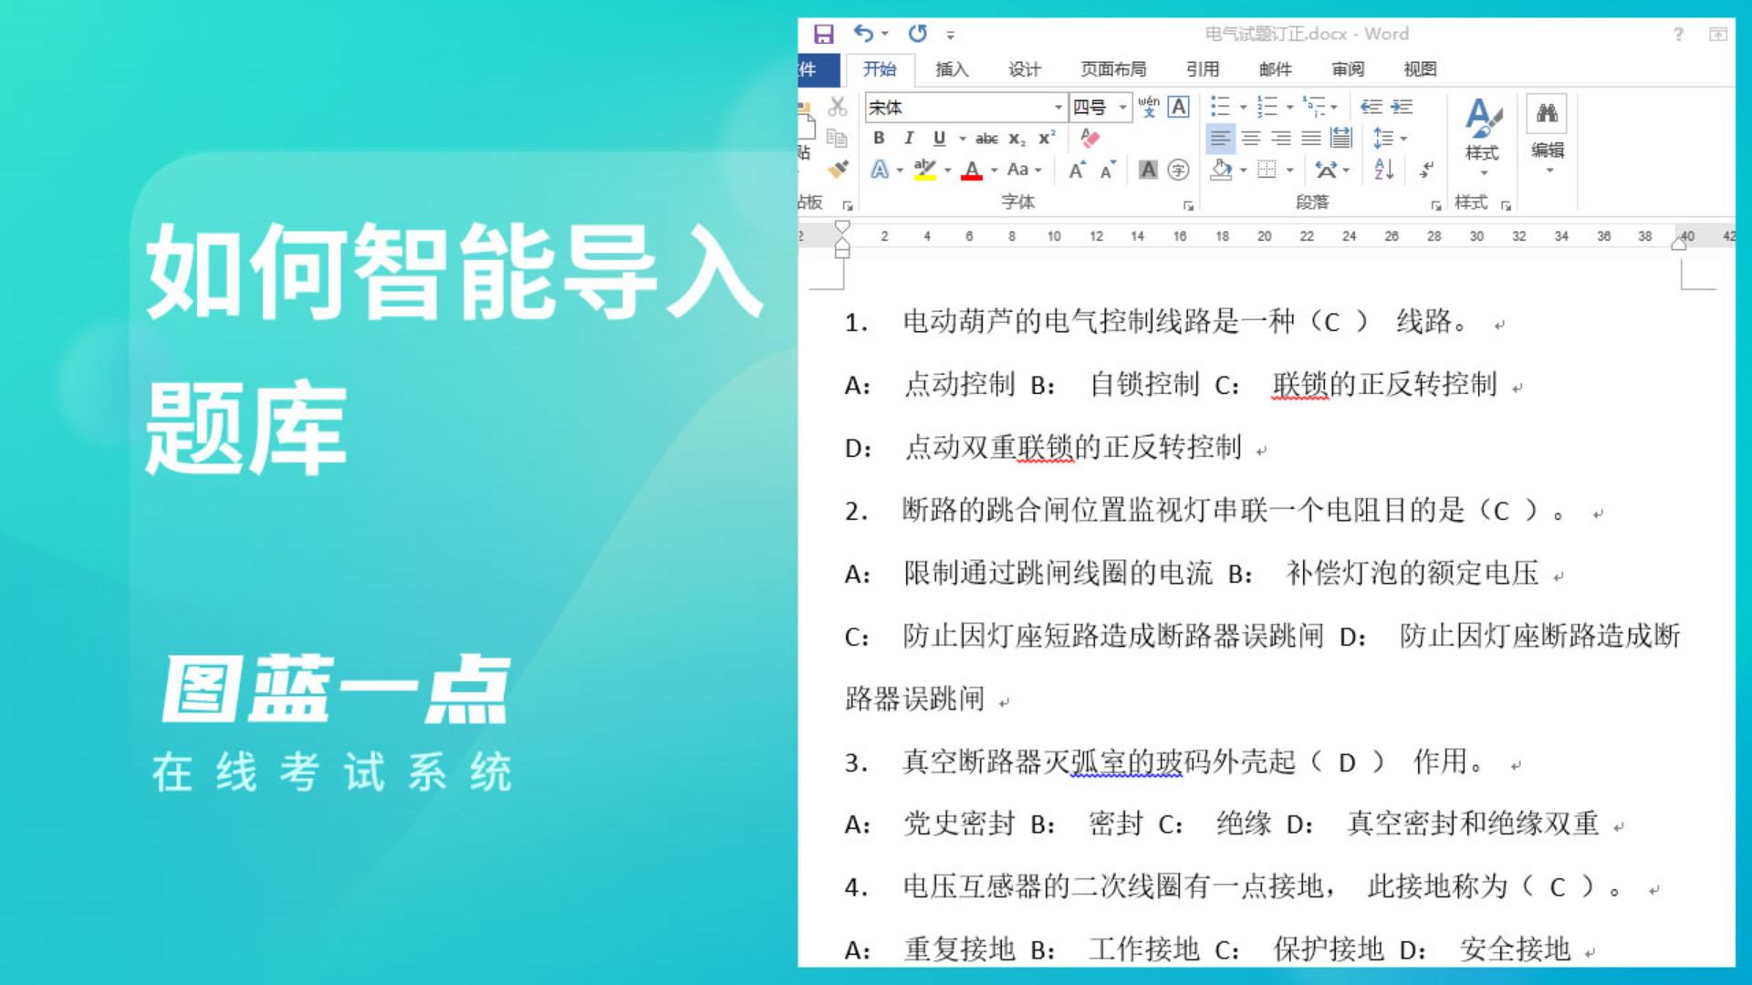Increase the paragraph indent

coord(1402,107)
